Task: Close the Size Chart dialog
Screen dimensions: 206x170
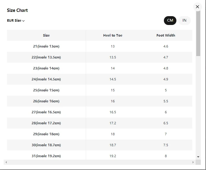Action: (197, 7)
